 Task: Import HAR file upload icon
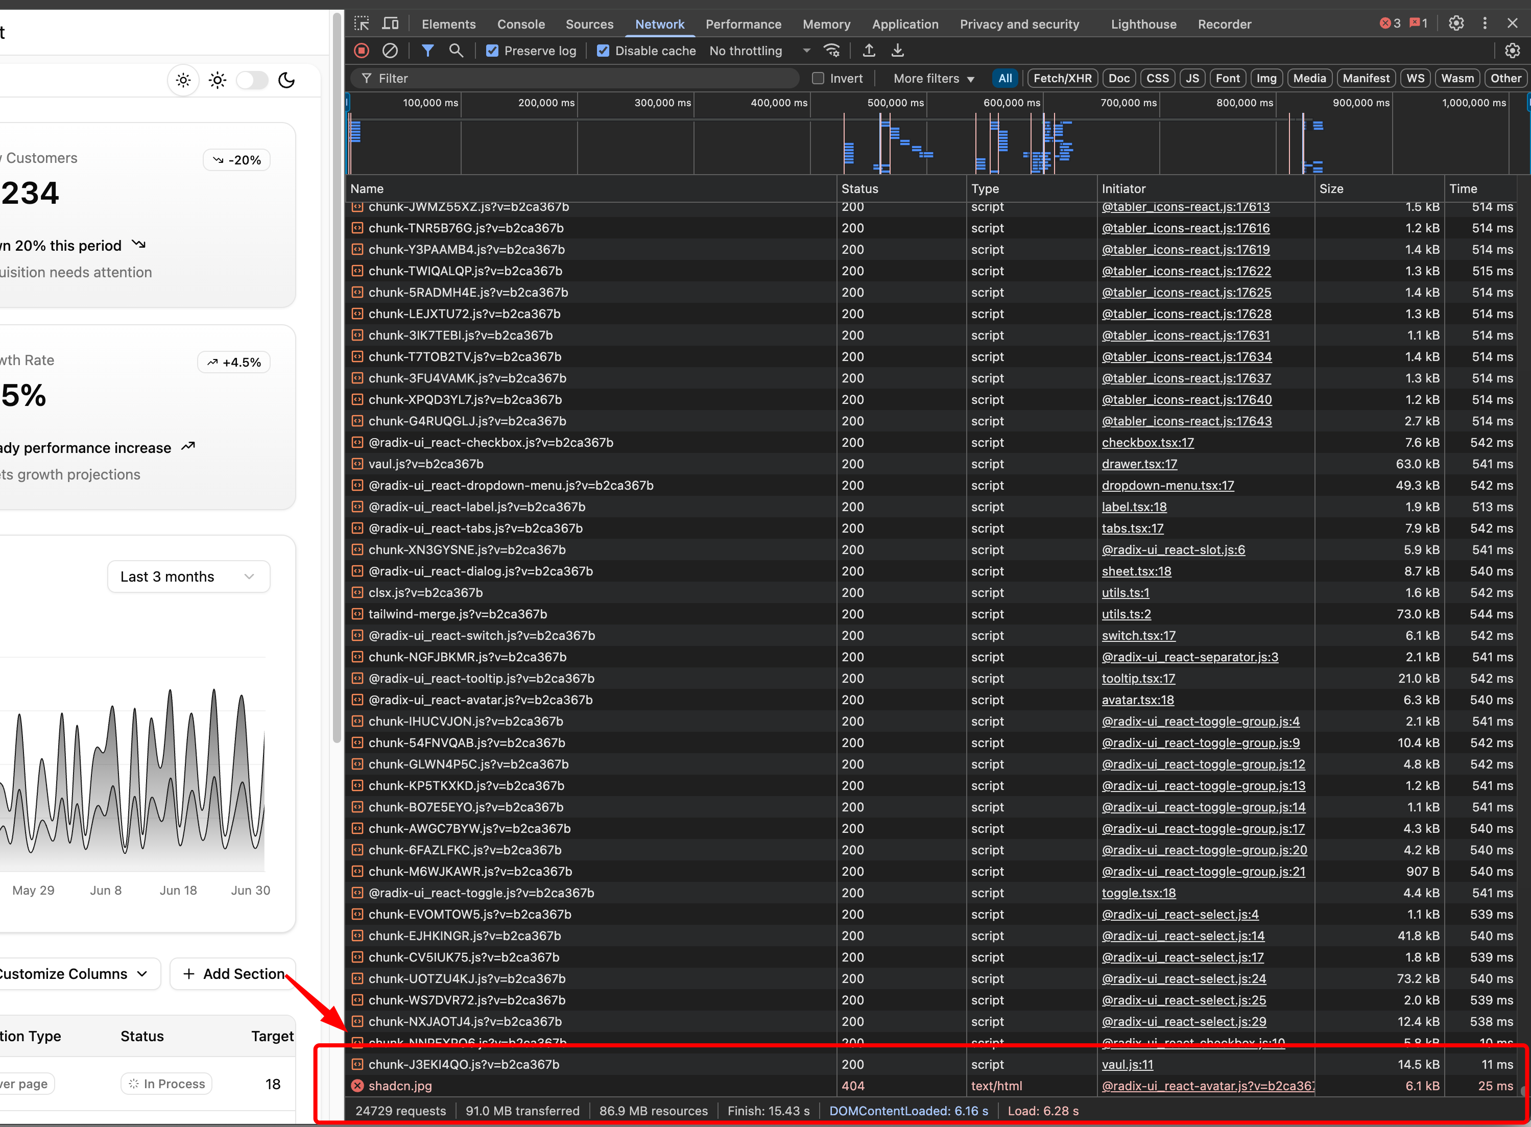869,51
